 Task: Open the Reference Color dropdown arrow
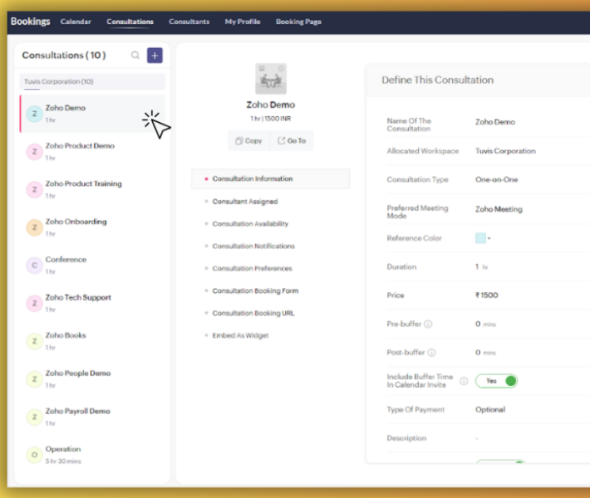click(489, 238)
